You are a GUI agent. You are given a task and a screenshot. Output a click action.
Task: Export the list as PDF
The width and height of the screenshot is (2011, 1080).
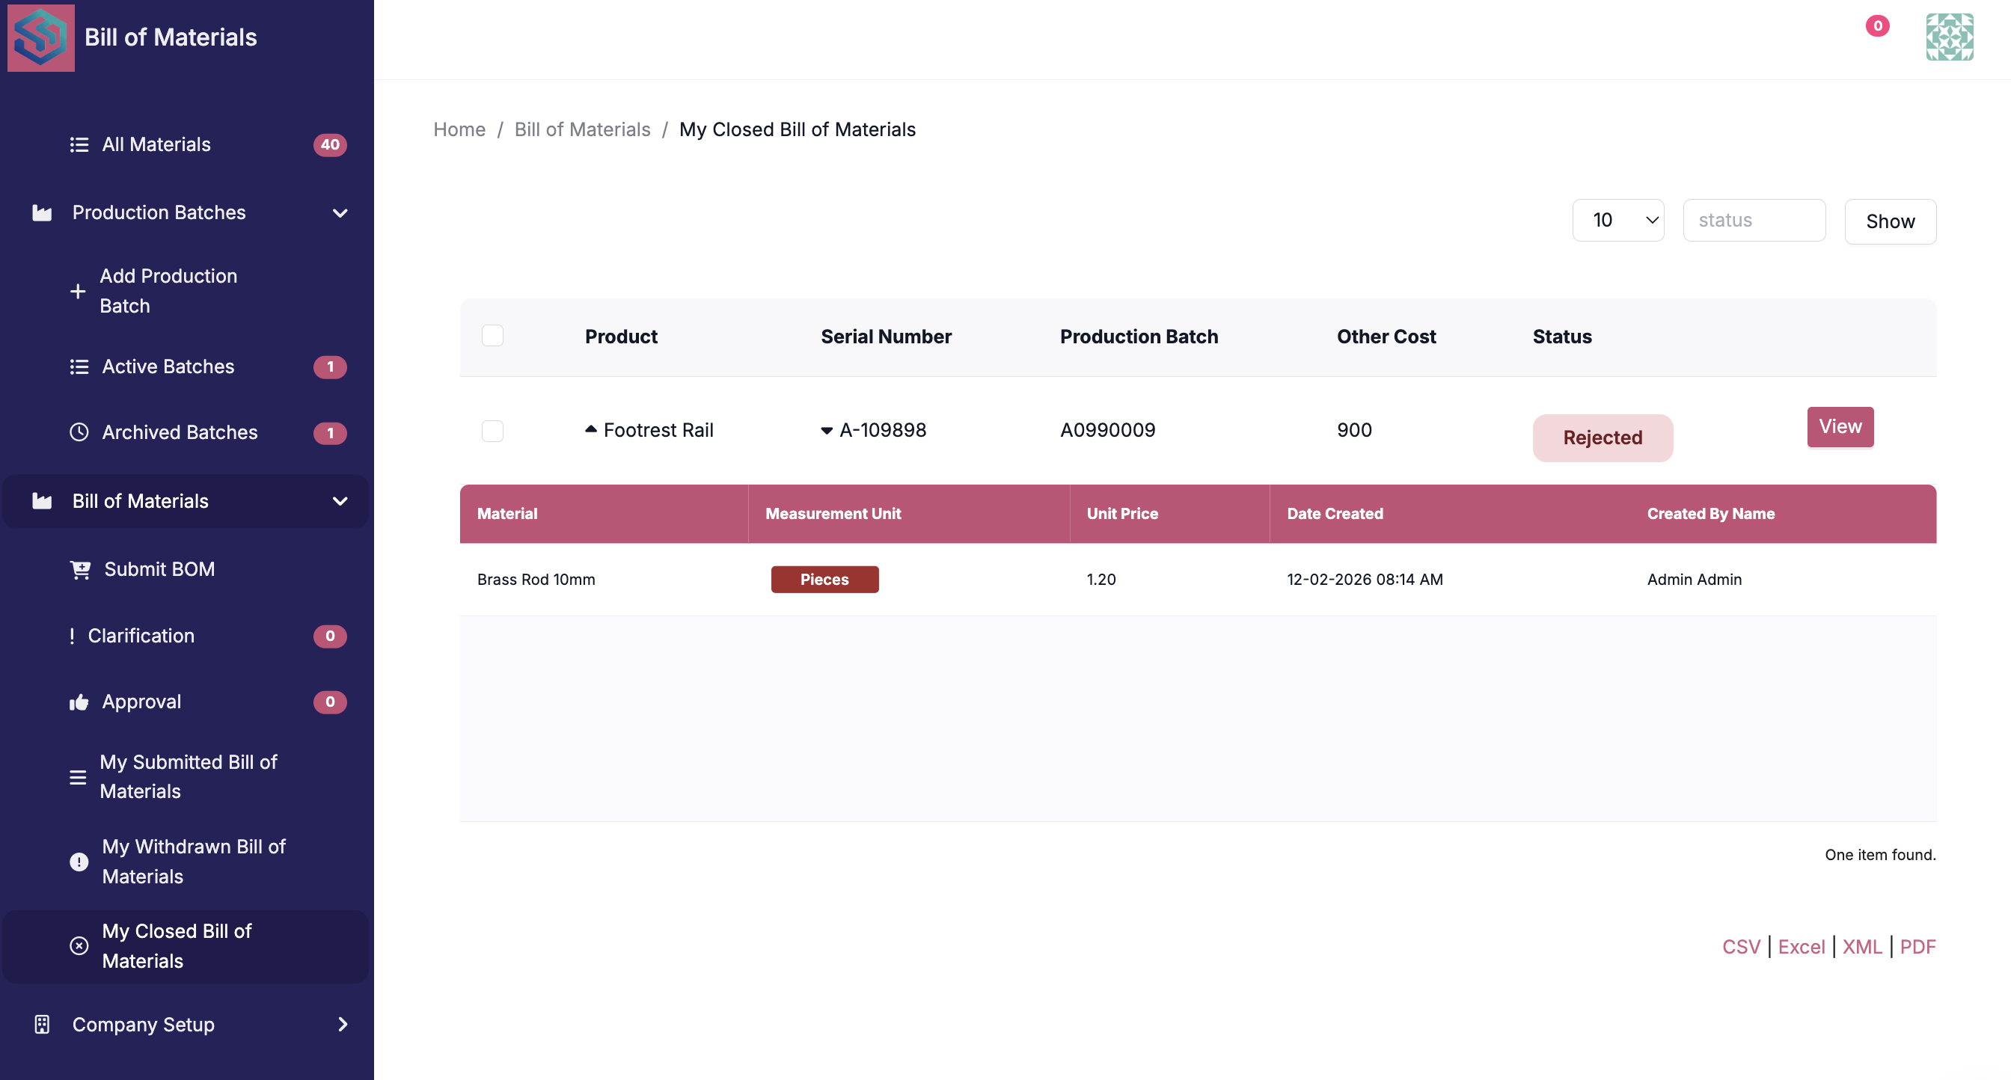click(x=1917, y=947)
